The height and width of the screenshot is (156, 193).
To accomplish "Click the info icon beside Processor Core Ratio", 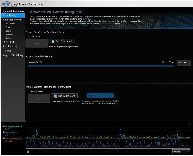I will [x=163, y=62].
